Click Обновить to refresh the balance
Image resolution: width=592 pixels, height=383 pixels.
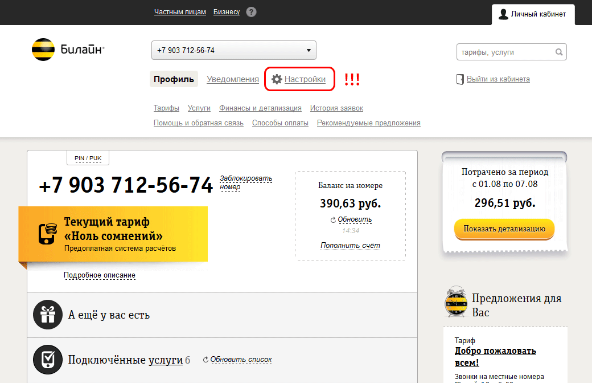pyautogui.click(x=355, y=219)
